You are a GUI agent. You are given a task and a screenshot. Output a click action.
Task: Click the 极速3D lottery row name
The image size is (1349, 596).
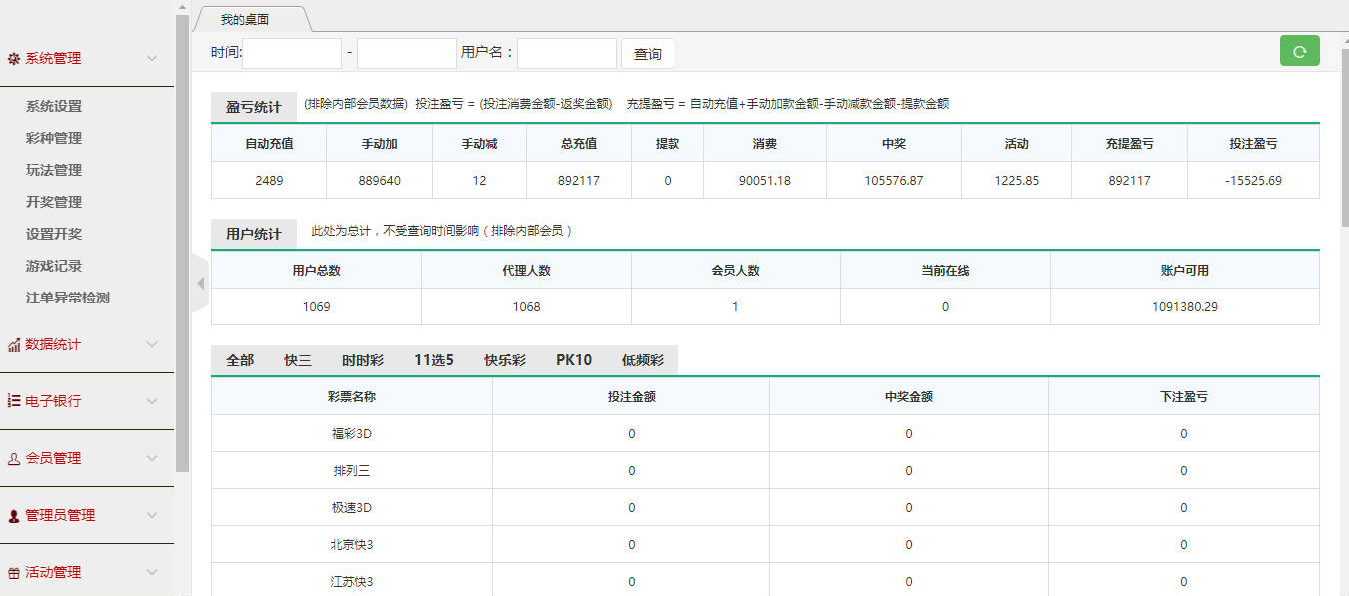coord(352,508)
